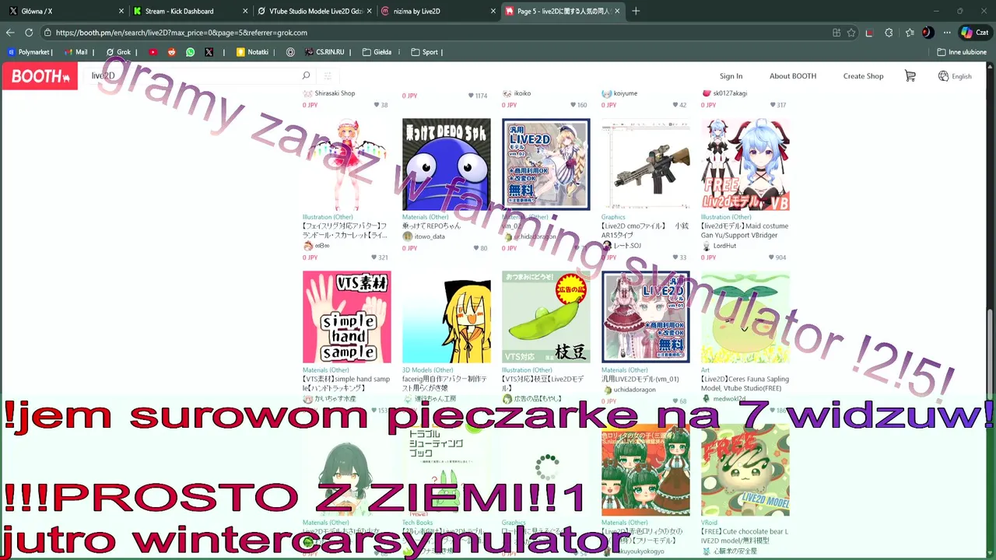This screenshot has height=560, width=996.
Task: Open CS.RIN.RU bookmark
Action: point(325,52)
